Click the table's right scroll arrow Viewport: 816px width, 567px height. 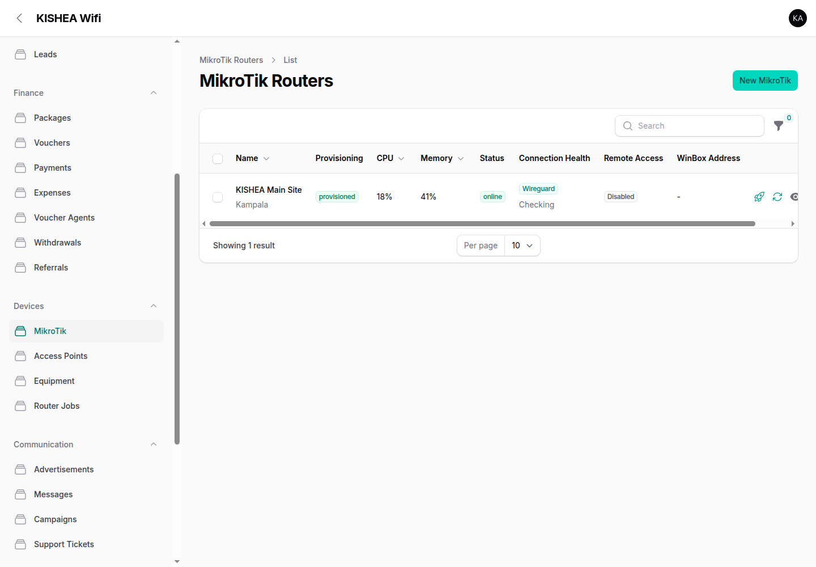click(x=793, y=224)
